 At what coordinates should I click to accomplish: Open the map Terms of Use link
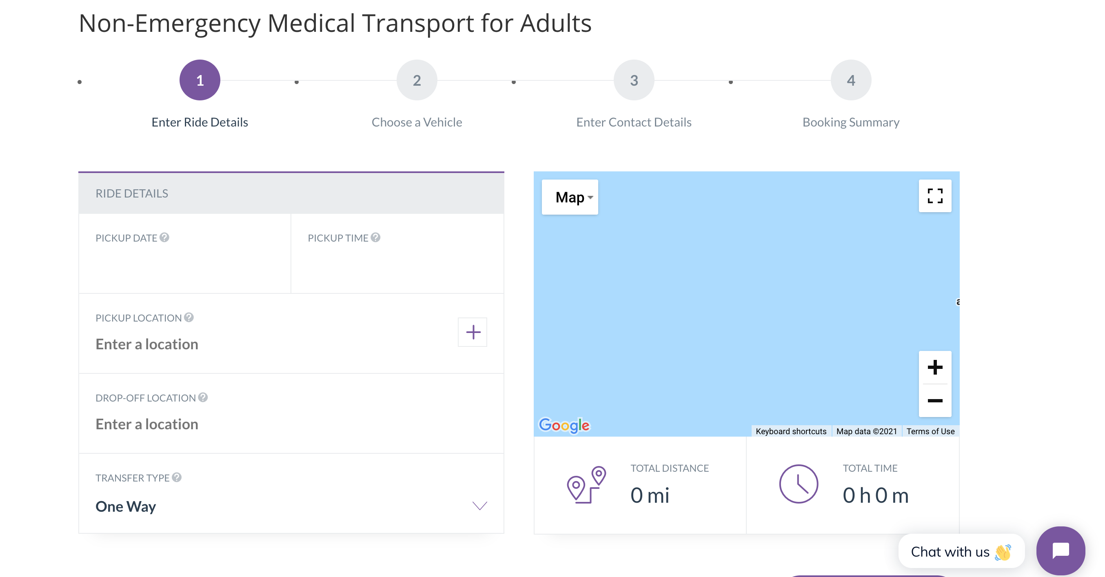click(930, 431)
